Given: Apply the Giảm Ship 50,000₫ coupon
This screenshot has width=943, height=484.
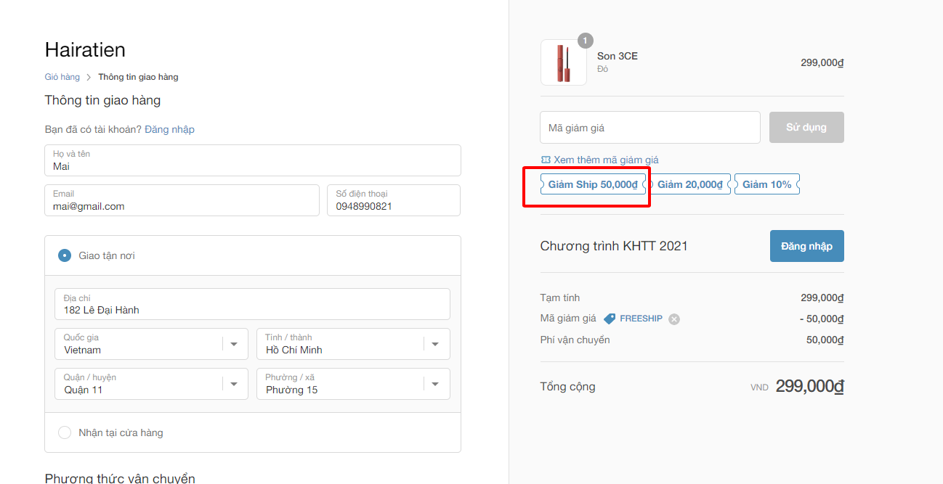Looking at the screenshot, I should (592, 184).
